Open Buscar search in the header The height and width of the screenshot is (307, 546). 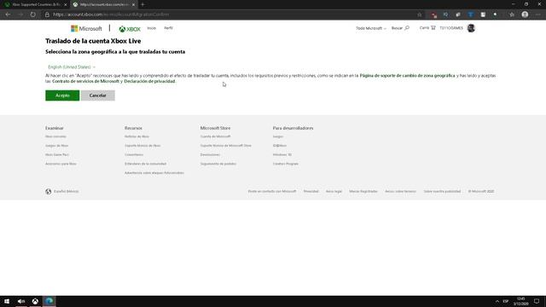coord(400,28)
